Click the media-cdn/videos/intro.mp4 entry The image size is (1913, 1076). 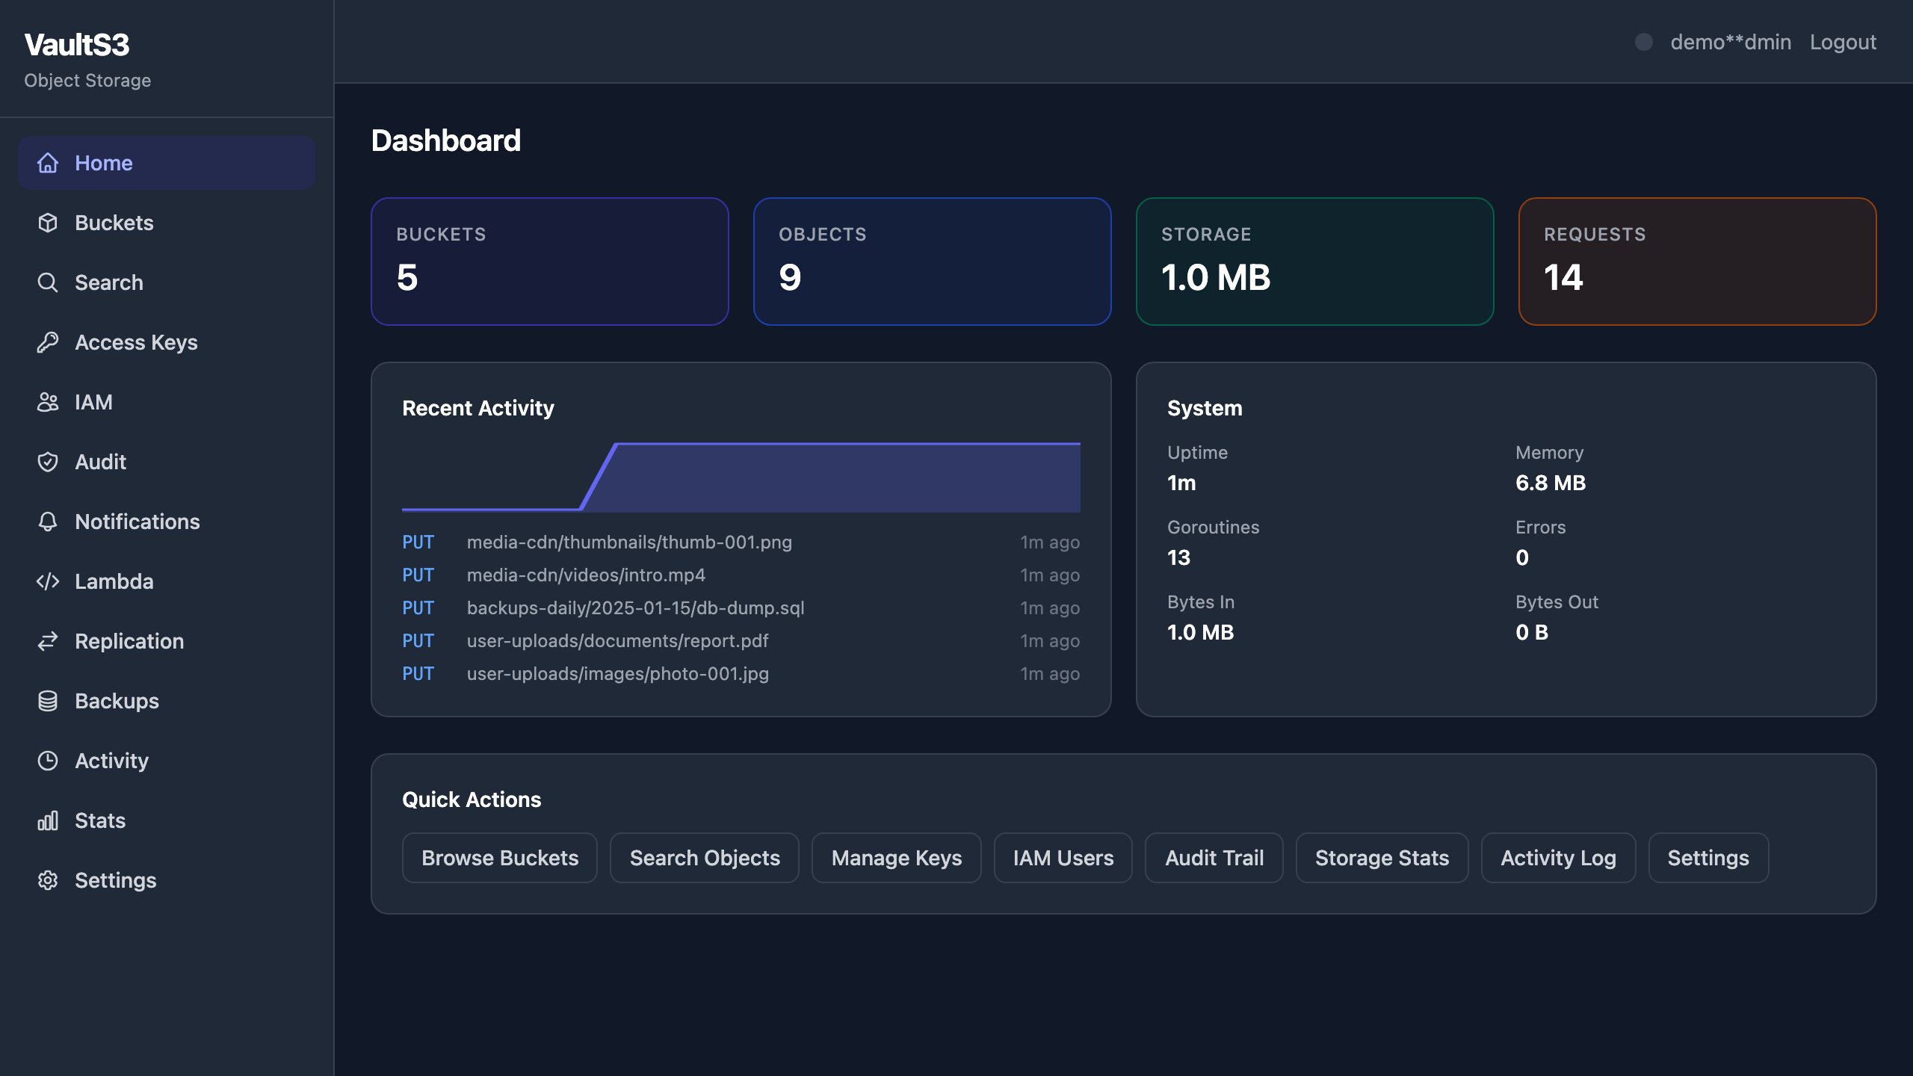pos(741,575)
